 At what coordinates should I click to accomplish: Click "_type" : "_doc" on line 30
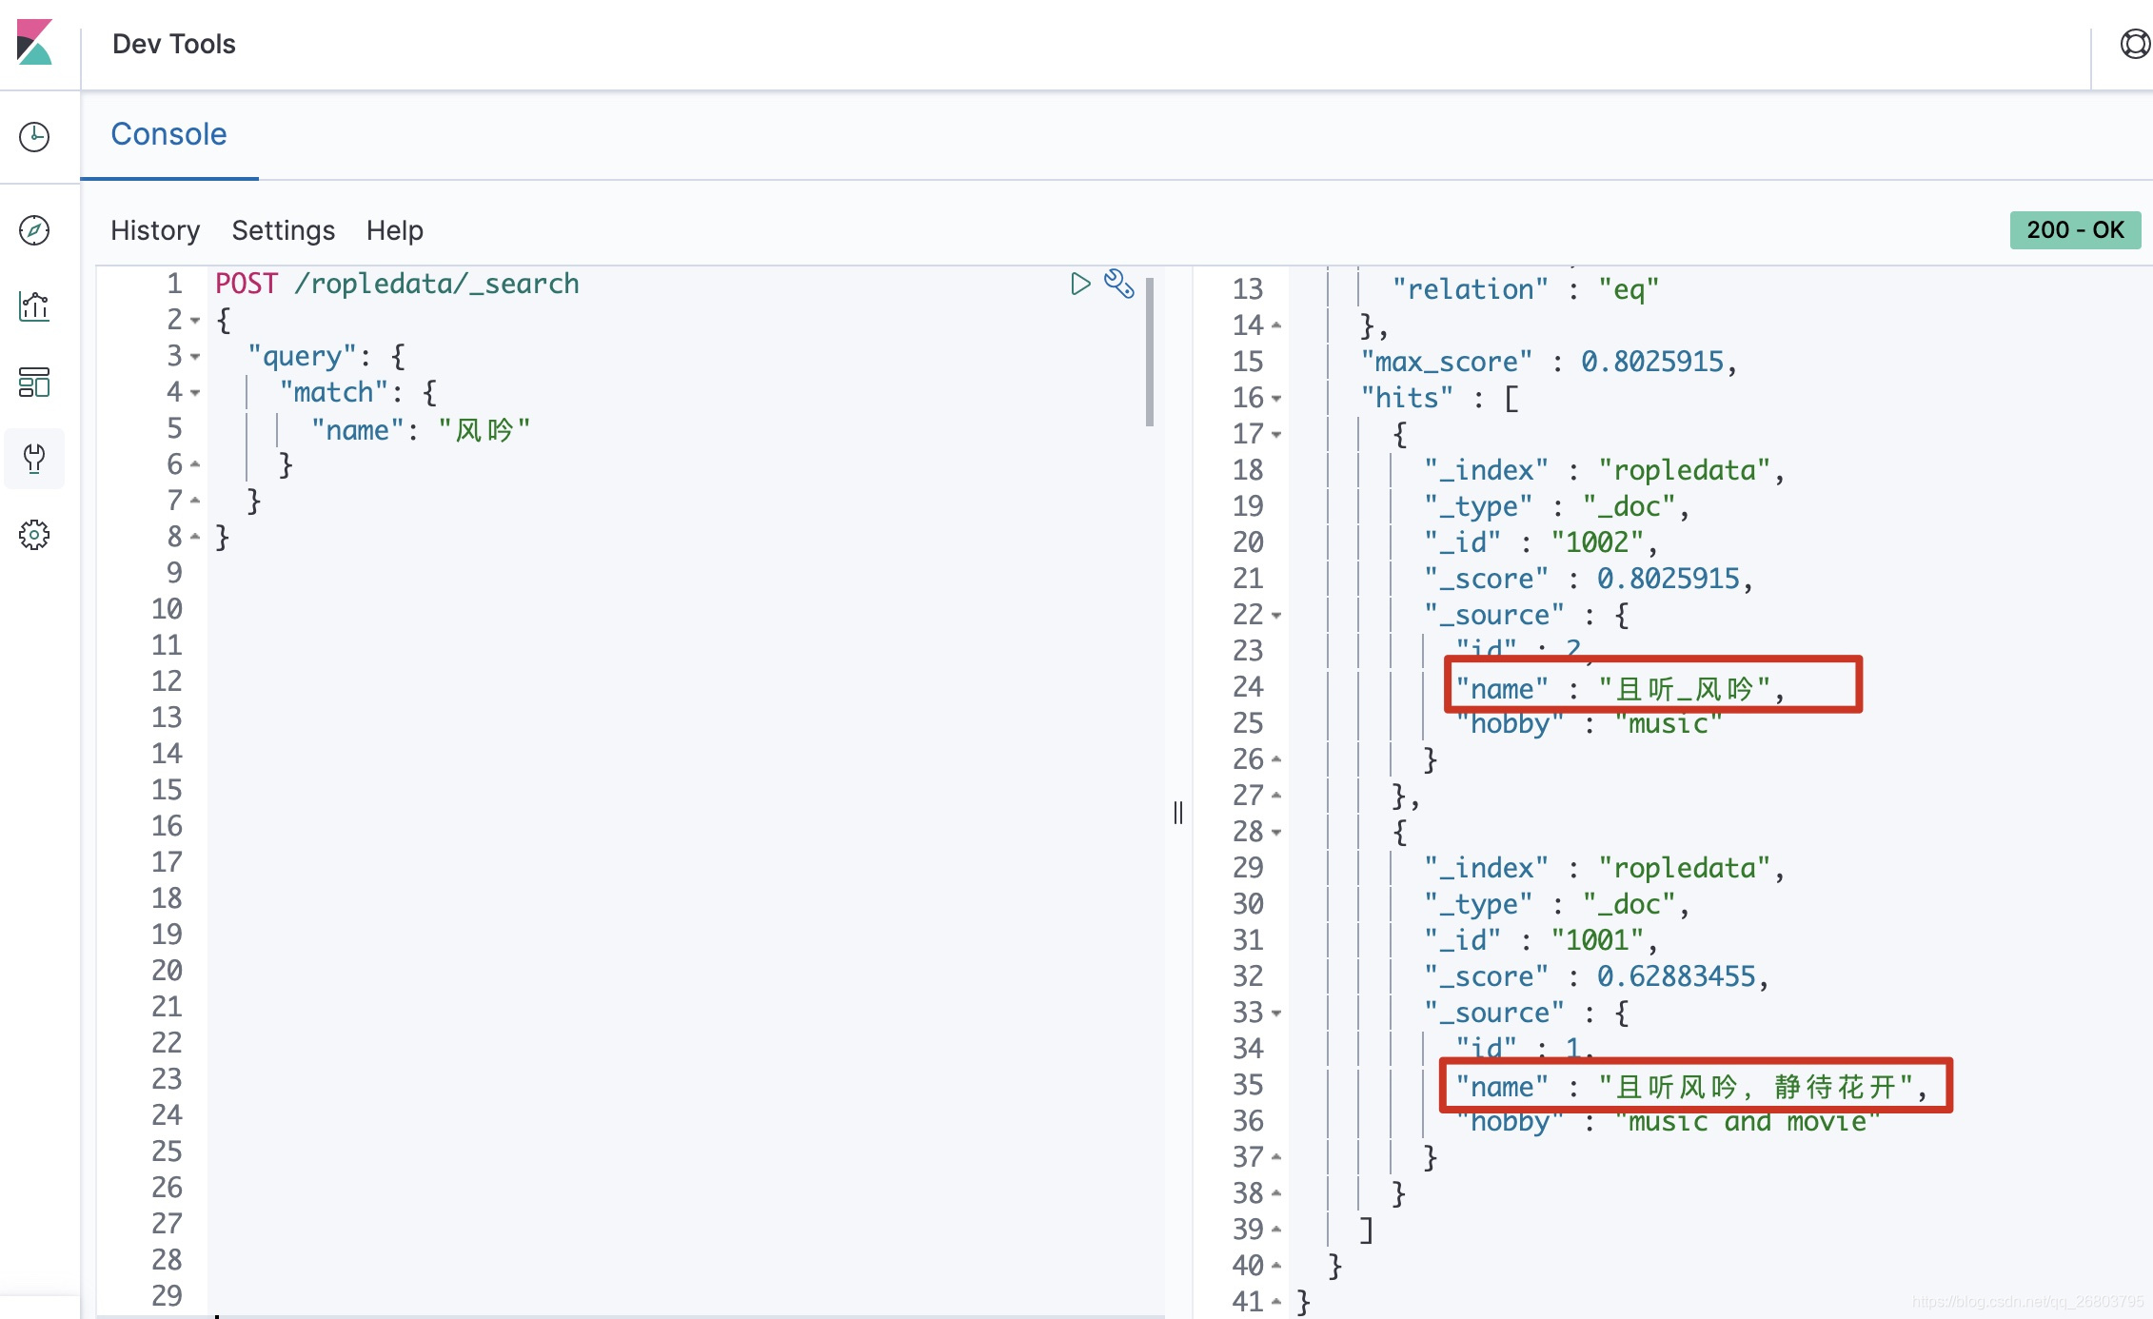[1557, 904]
